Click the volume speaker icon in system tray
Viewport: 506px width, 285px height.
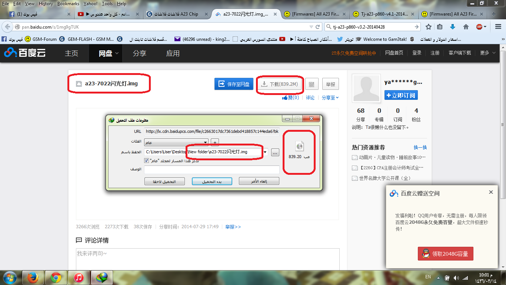[x=456, y=278]
